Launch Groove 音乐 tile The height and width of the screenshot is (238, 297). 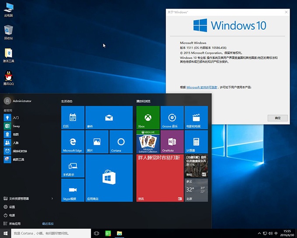click(x=172, y=117)
